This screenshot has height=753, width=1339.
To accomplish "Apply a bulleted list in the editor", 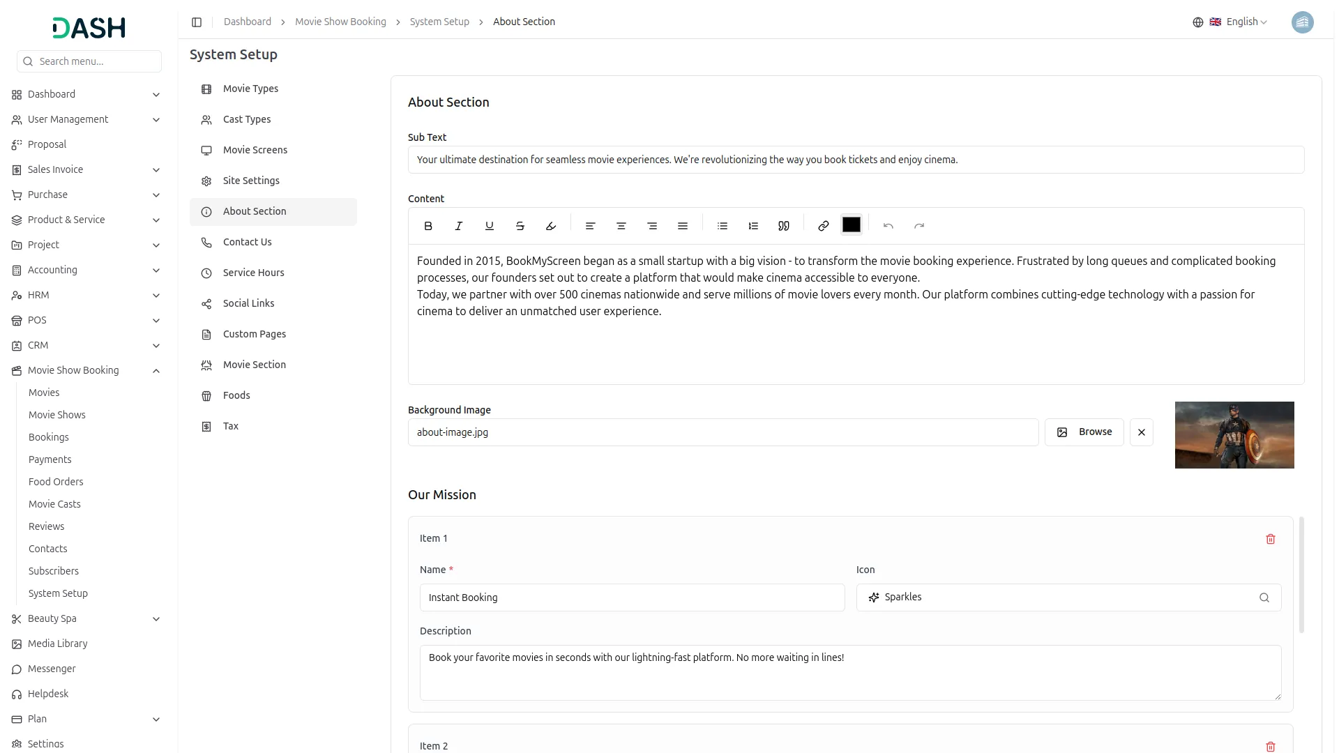I will tap(722, 225).
